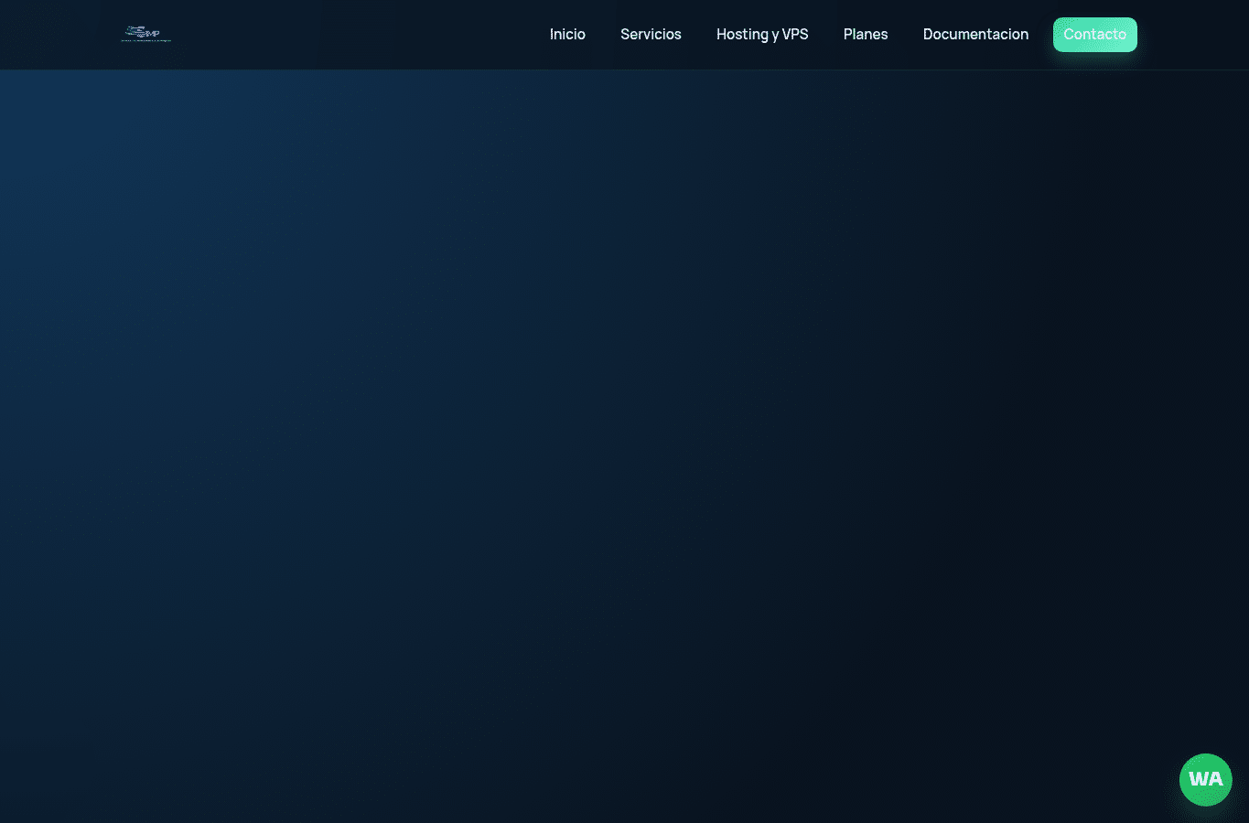Tap the green WA floating button

point(1205,779)
